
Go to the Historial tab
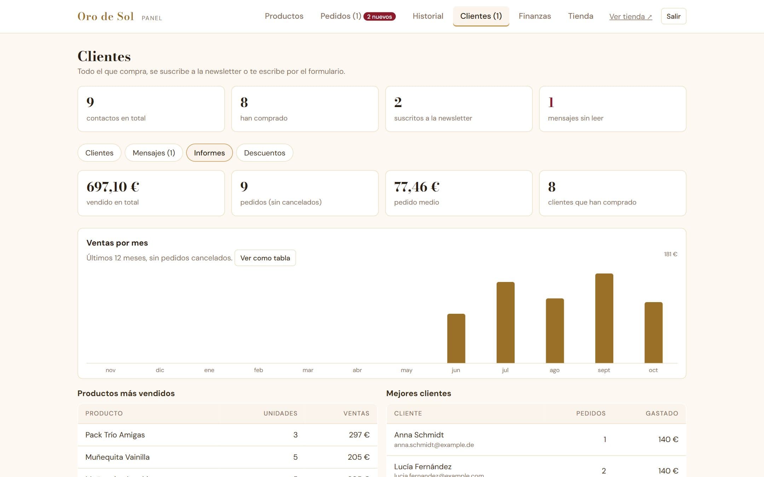(428, 16)
